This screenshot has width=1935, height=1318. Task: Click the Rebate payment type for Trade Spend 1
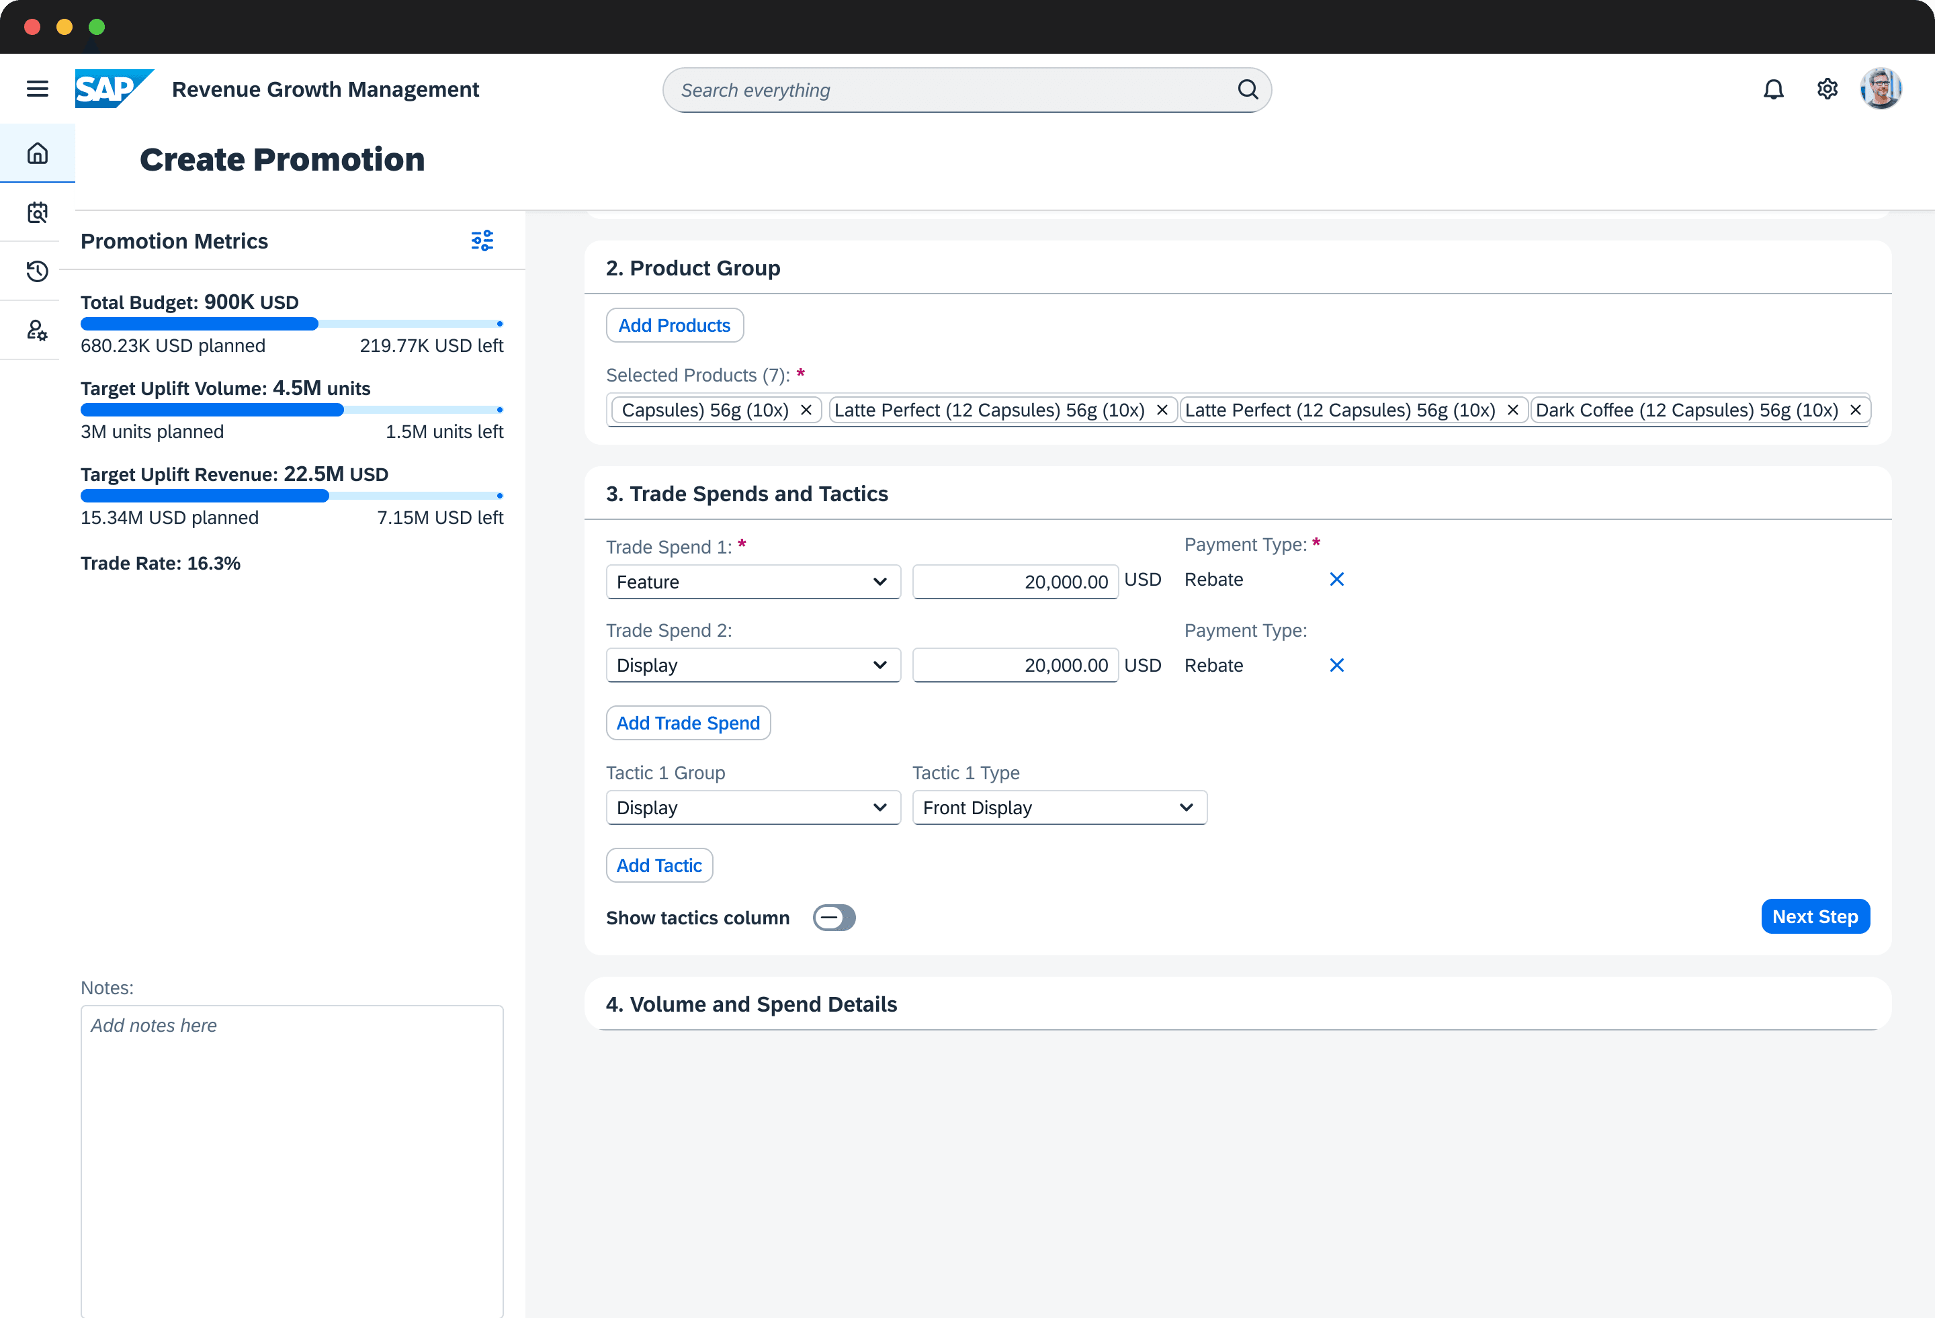(x=1213, y=580)
